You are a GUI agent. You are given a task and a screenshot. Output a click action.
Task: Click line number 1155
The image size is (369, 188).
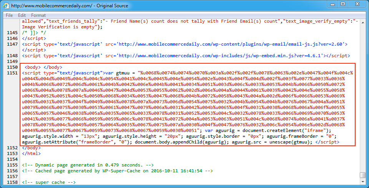pyautogui.click(x=13, y=165)
